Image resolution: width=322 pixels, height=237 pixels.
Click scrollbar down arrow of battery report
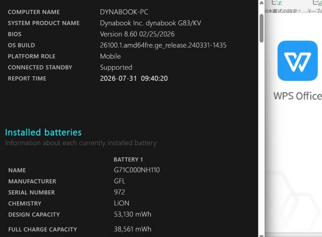261,236
